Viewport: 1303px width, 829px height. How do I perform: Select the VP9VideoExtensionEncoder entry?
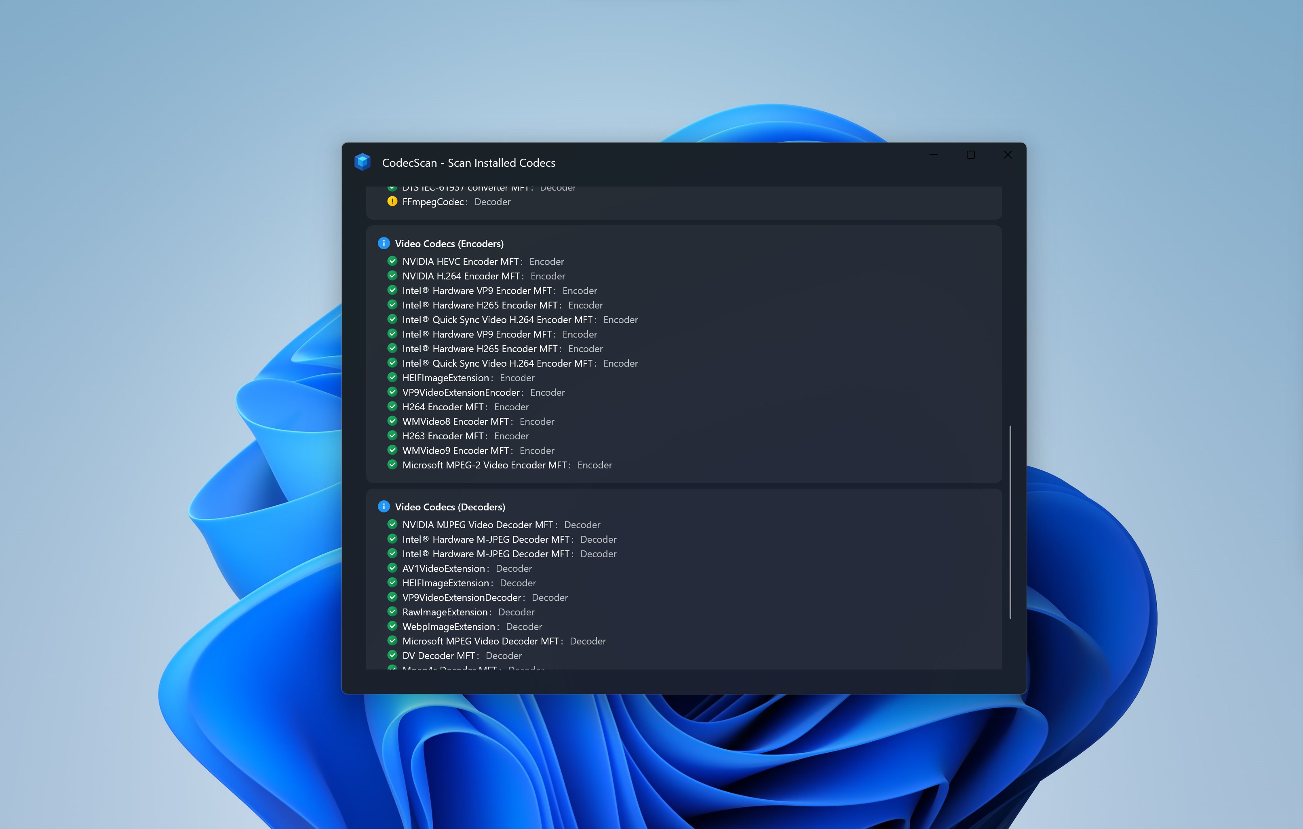point(462,392)
